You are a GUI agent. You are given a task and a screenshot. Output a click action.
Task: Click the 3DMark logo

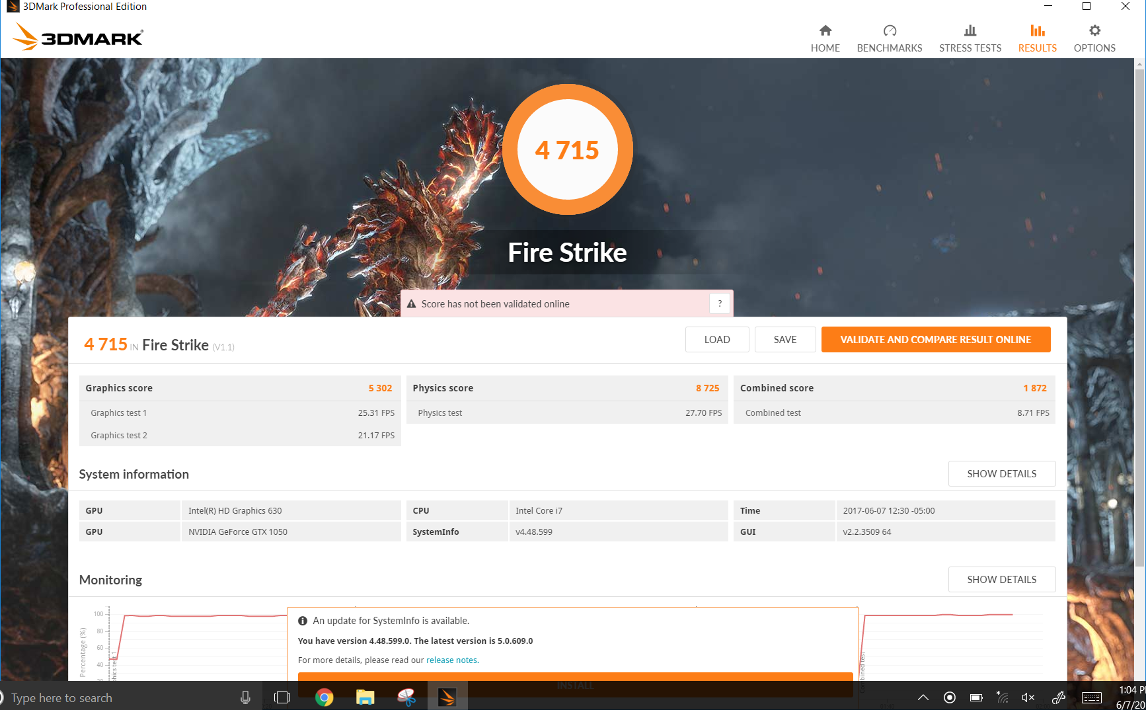[x=78, y=37]
